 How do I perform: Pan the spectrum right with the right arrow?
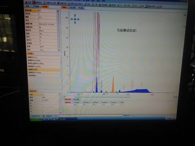78,19
